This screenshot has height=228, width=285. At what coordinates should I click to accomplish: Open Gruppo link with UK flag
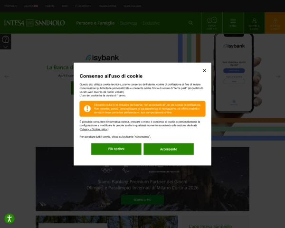31,6
